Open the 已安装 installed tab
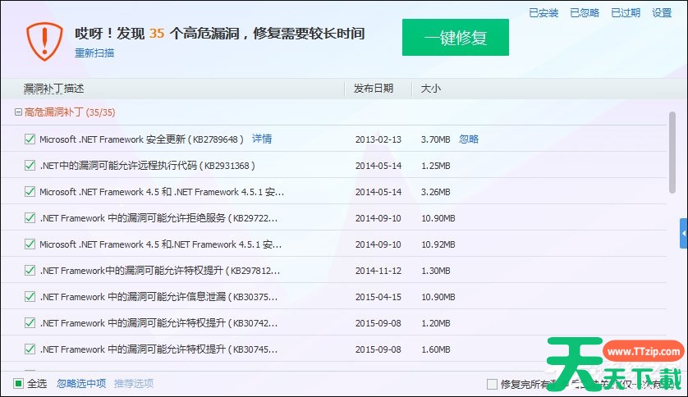The height and width of the screenshot is (397, 688). (x=544, y=13)
